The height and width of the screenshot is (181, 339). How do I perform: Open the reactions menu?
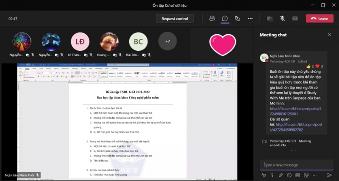pyautogui.click(x=238, y=19)
